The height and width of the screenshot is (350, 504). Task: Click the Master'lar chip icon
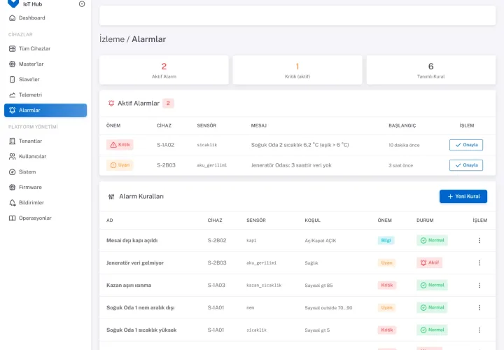coord(12,64)
